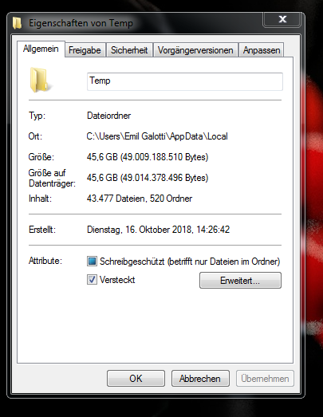Click the dialog title text Eigenschaften von Temp
Viewport: 323px width, 417px height.
click(81, 23)
